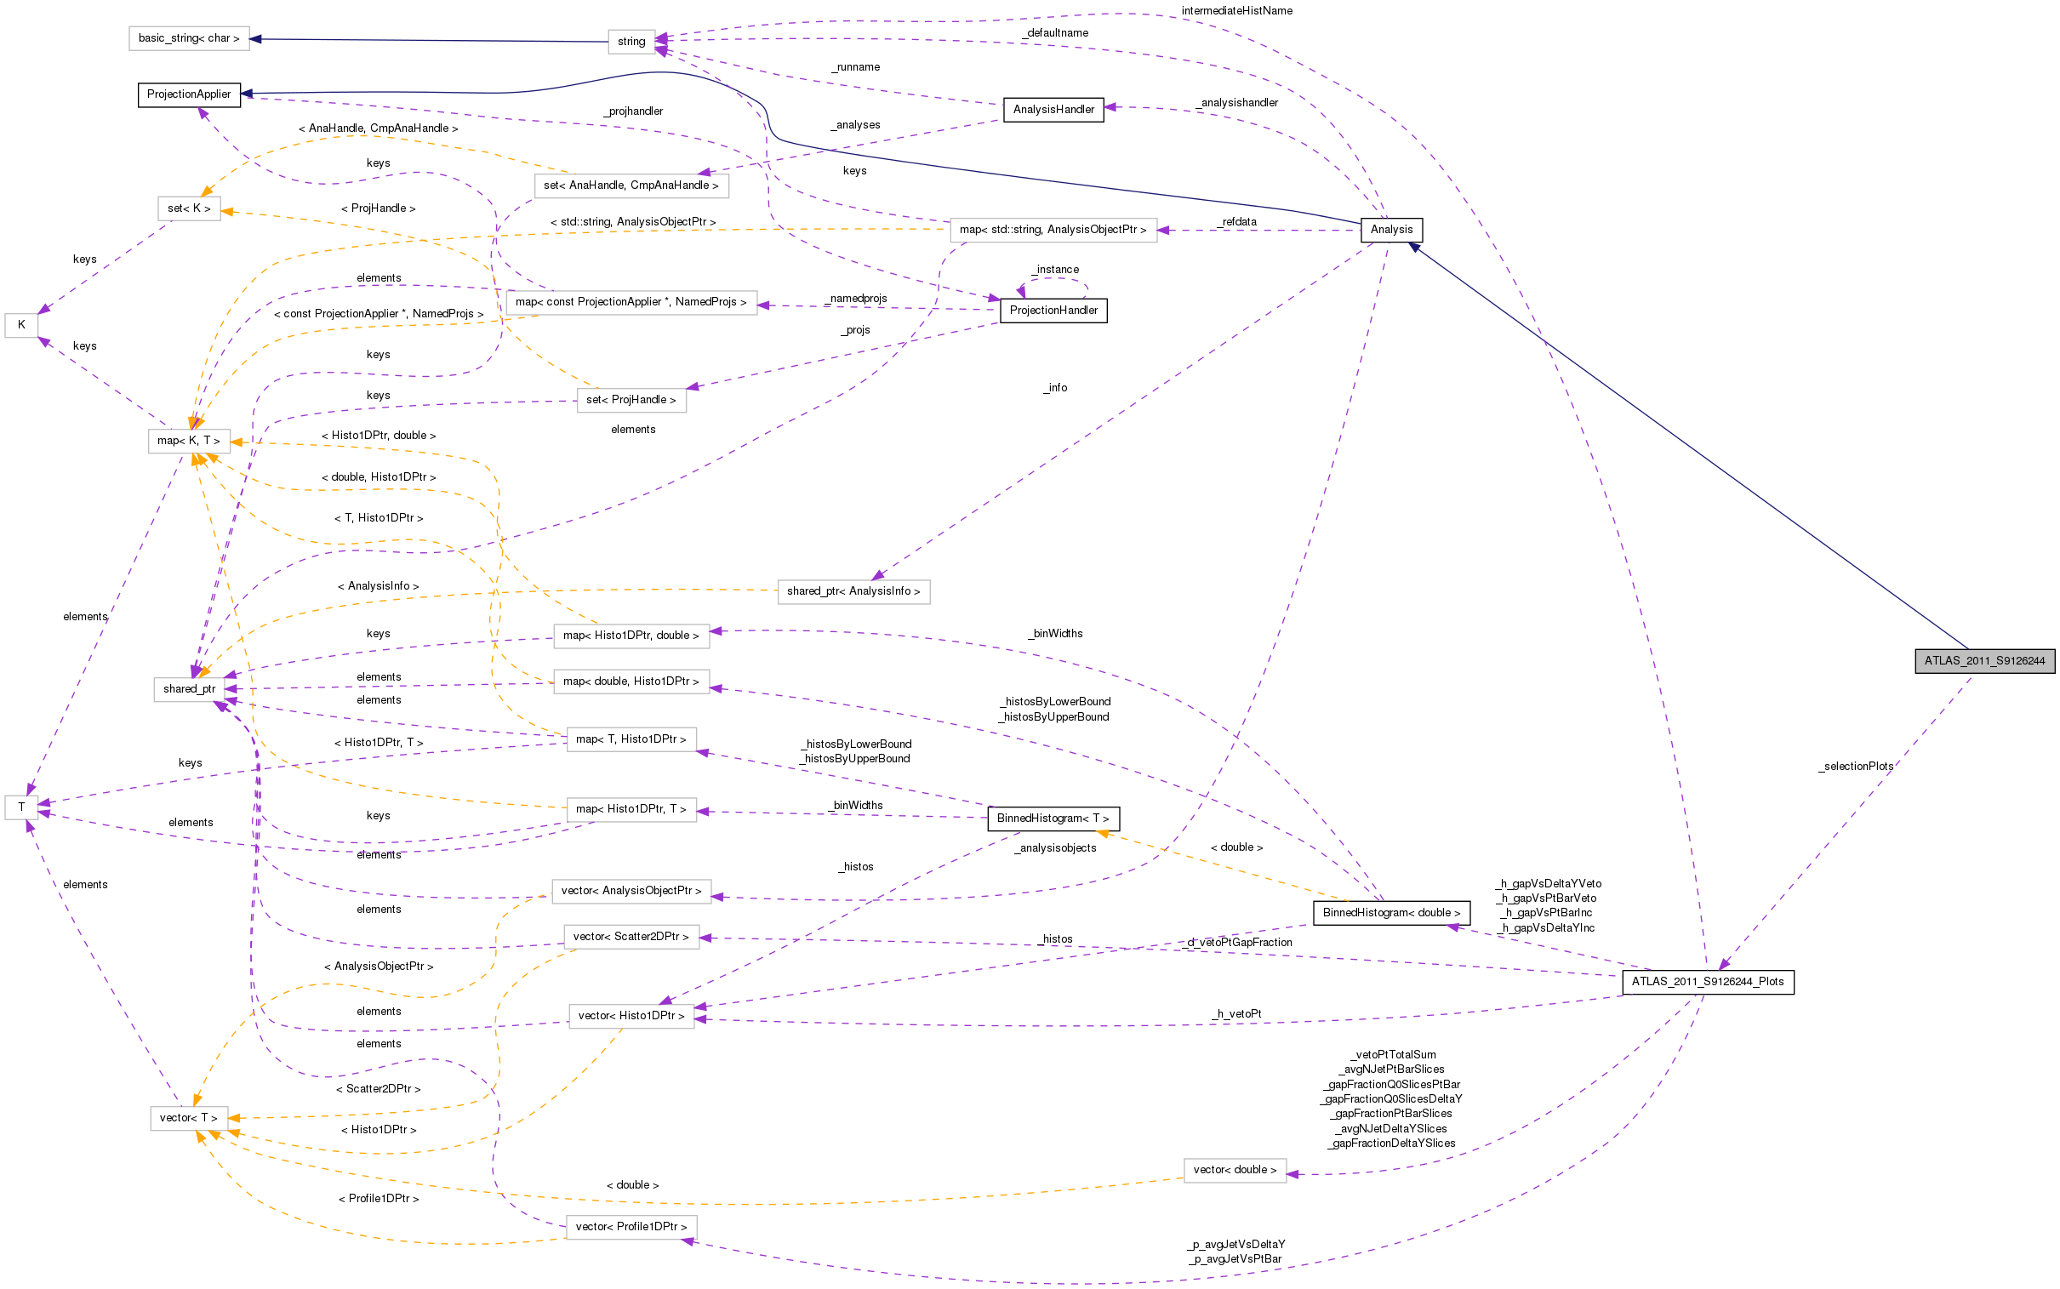This screenshot has height=1289, width=2060.
Task: Select the _refdata edge label
Action: (1235, 223)
